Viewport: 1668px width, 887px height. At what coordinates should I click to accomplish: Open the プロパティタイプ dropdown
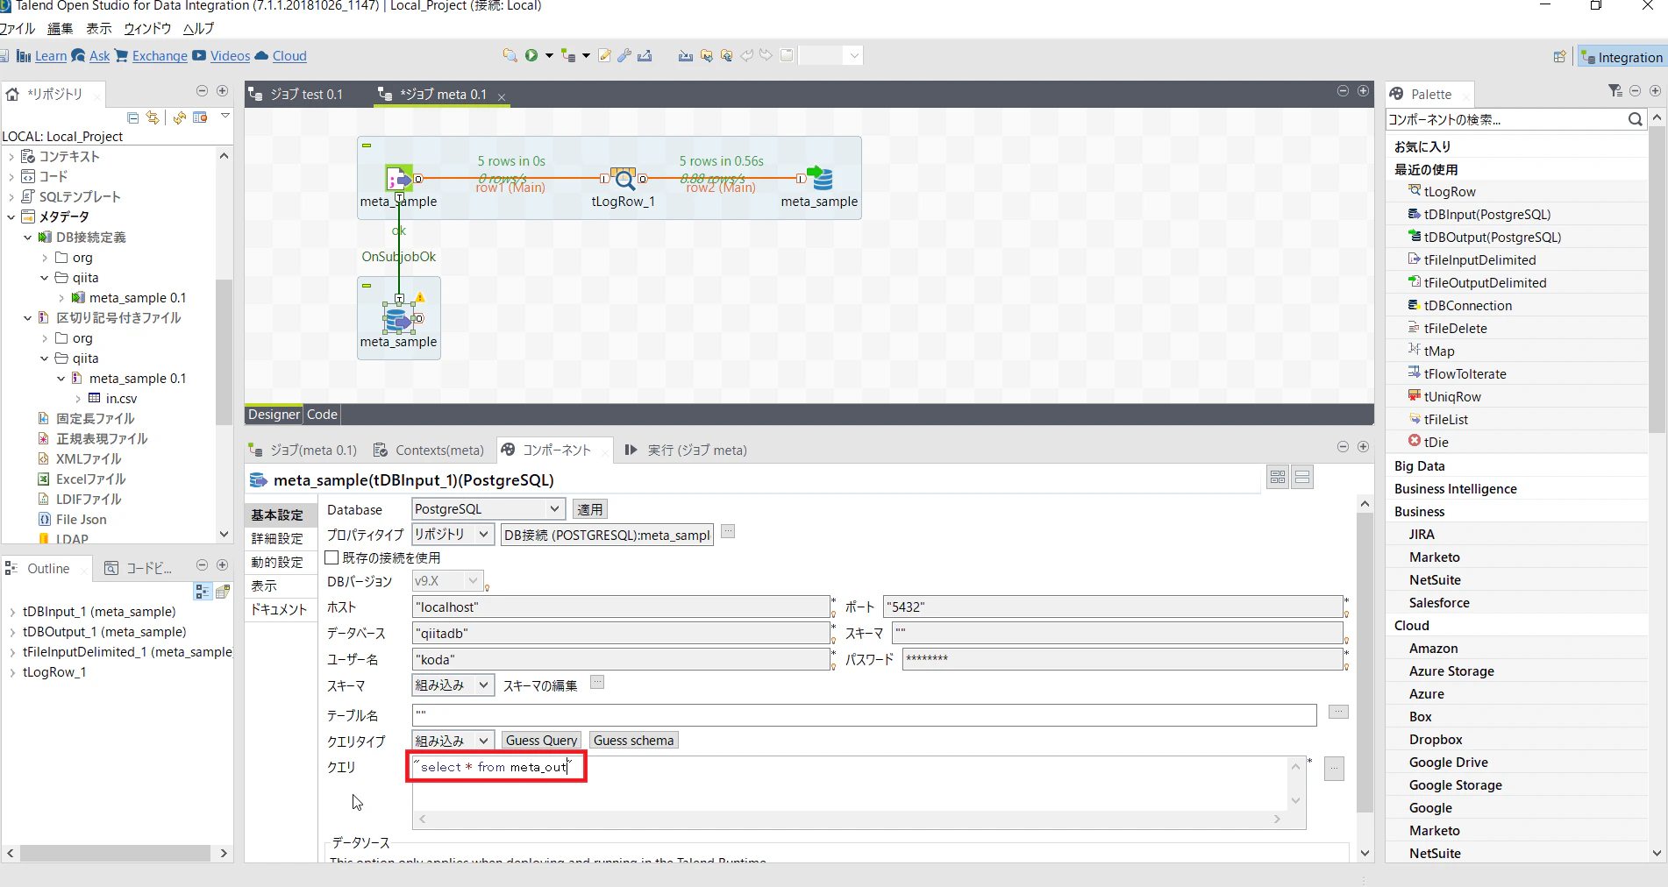[483, 534]
